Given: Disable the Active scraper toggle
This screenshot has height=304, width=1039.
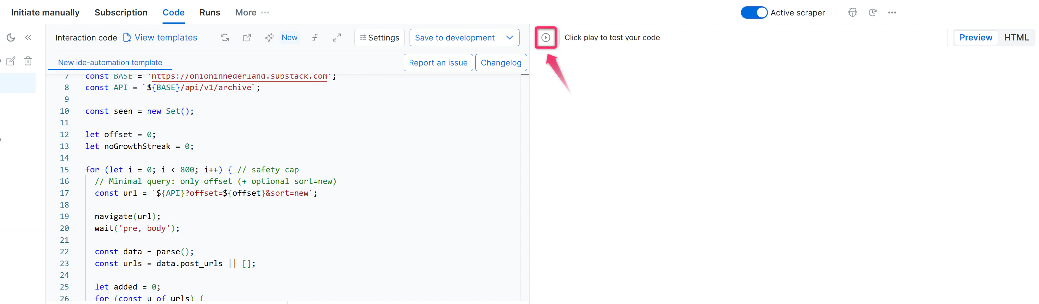Looking at the screenshot, I should click(x=753, y=13).
